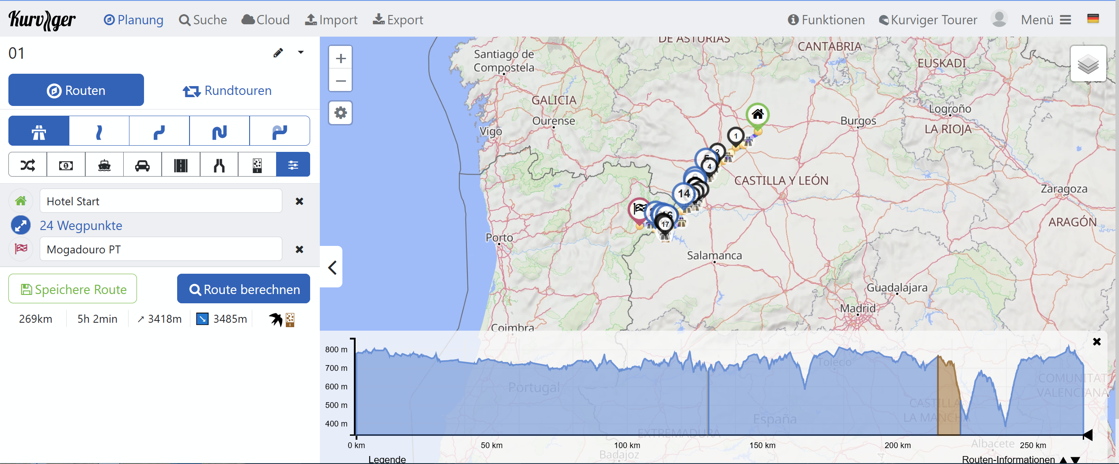
Task: Open map settings gear button
Action: click(341, 113)
